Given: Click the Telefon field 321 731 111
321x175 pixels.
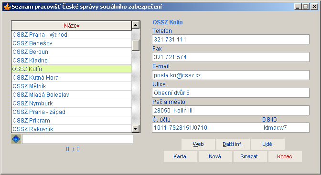Looking at the screenshot, I should (x=231, y=40).
